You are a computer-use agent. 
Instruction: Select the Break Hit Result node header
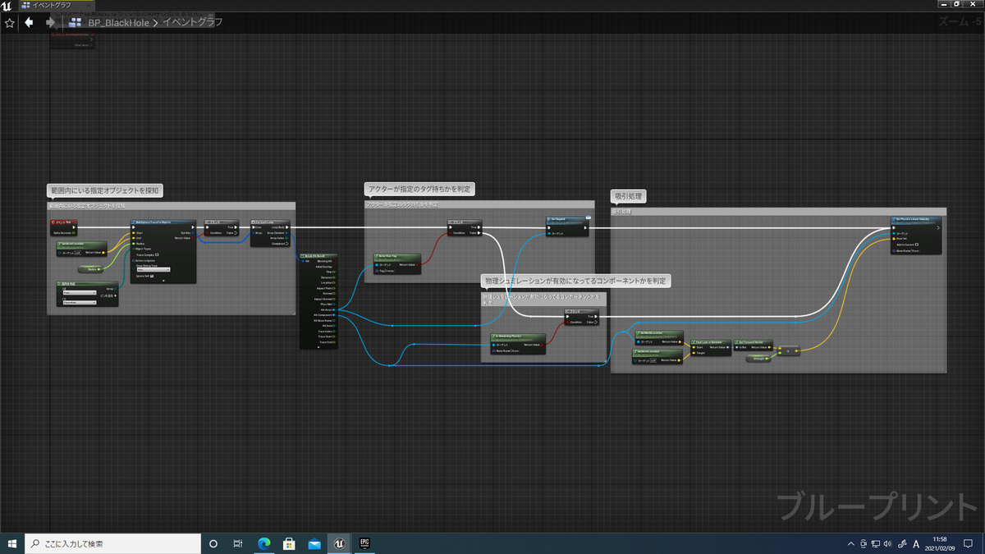(318, 255)
